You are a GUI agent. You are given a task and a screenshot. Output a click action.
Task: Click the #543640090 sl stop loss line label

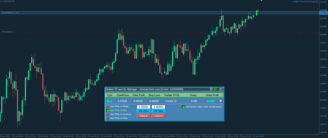point(7,32)
